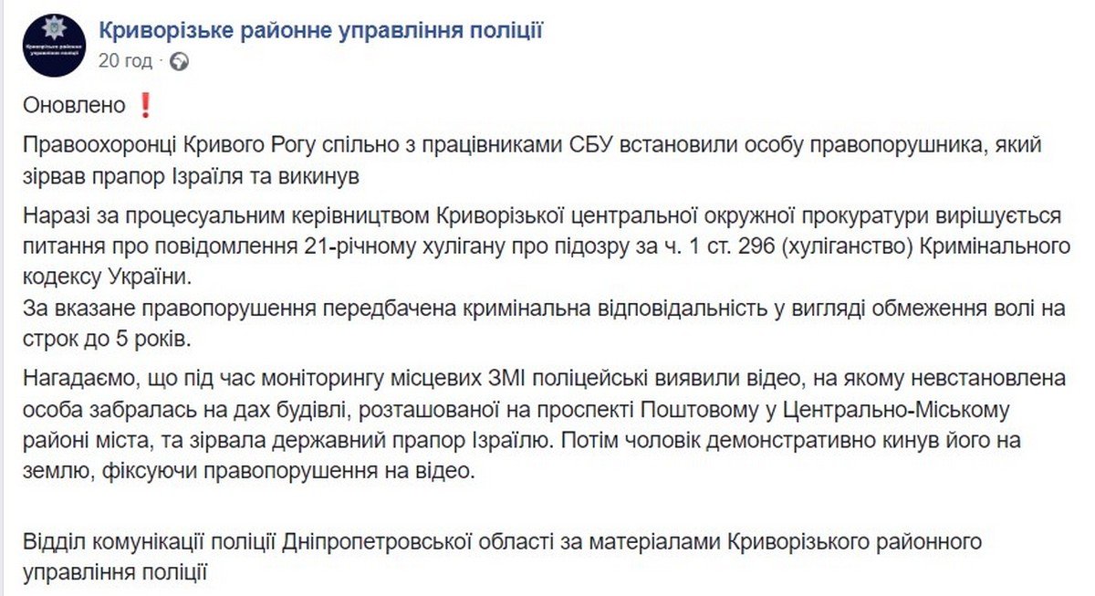The width and height of the screenshot is (1095, 596).
Task: Open the Криворізьке районне управління поліції page
Action: [x=319, y=32]
